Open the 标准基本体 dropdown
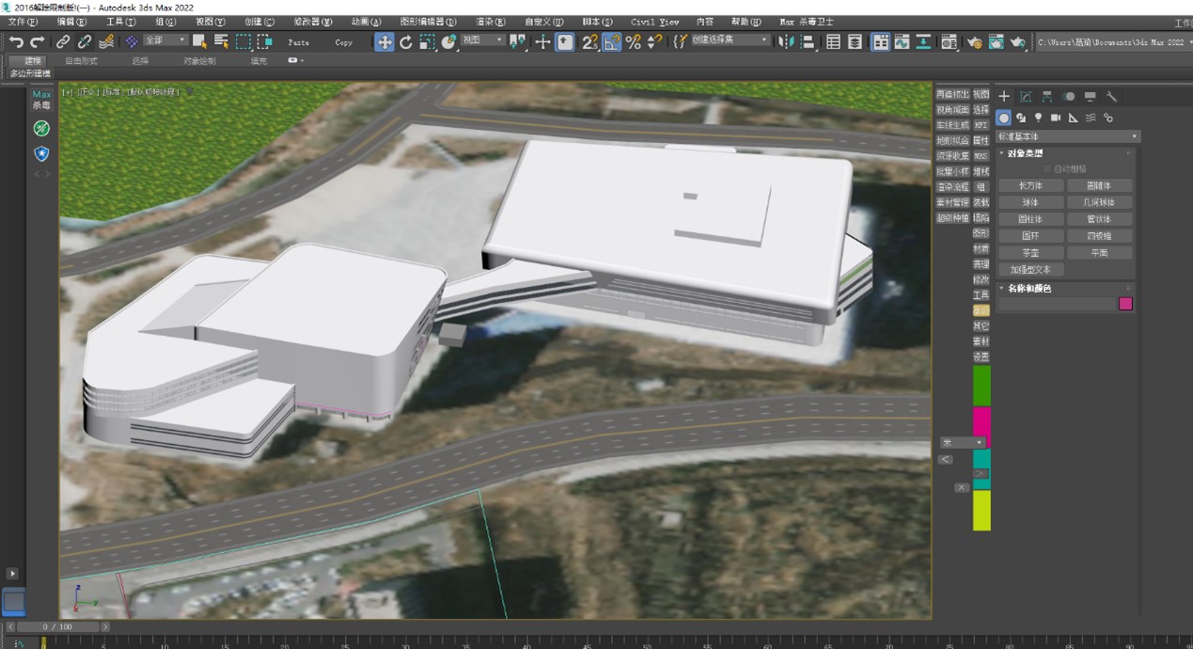The height and width of the screenshot is (649, 1193). [1068, 136]
